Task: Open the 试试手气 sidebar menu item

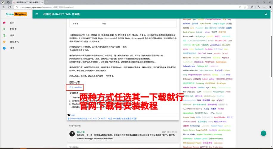Action: (14, 42)
